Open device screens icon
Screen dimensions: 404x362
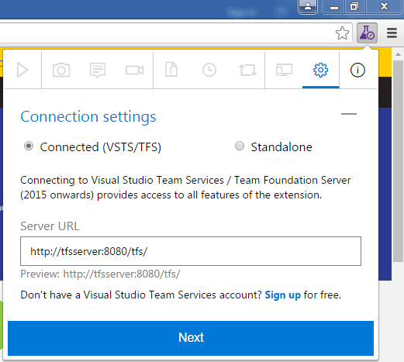(284, 70)
